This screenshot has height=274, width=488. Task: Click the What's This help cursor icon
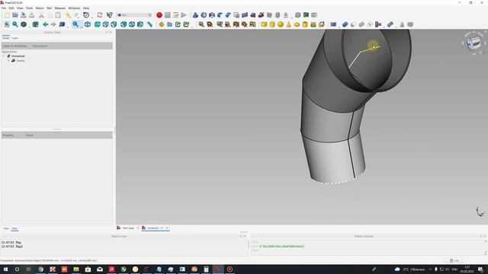pyautogui.click(x=109, y=15)
